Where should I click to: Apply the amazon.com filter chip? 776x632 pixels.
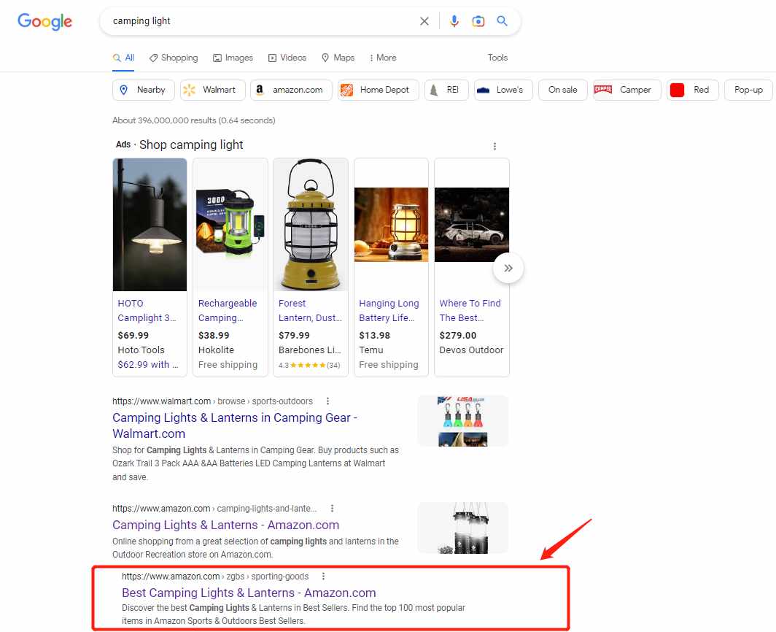291,90
